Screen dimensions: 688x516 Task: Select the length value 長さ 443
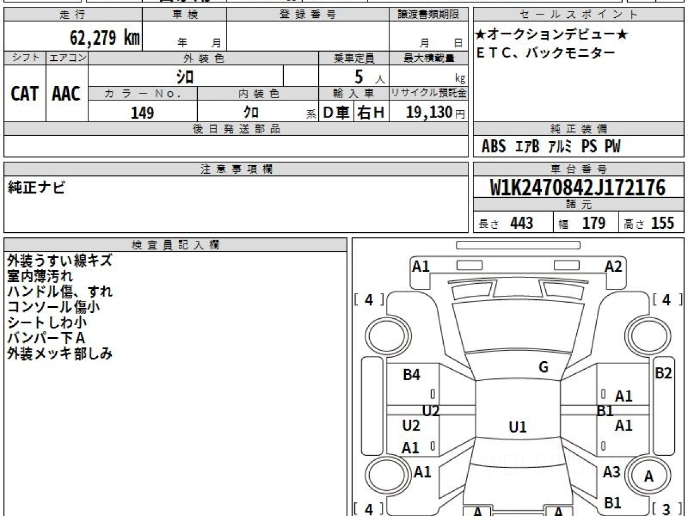[506, 223]
